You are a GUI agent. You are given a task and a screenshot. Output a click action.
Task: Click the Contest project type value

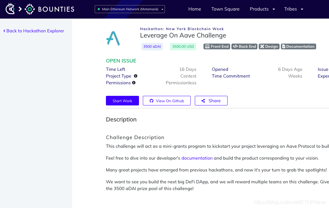(188, 76)
